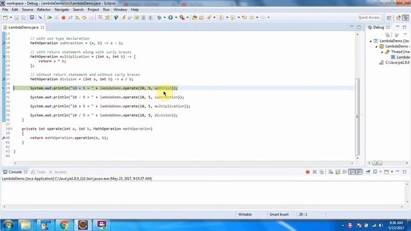Click the red Terminate button in main toolbar

coord(63,17)
